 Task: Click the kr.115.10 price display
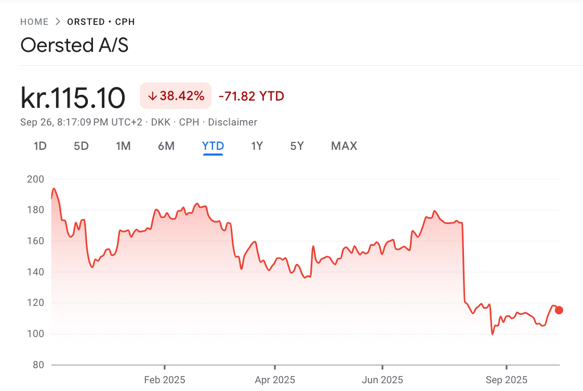point(72,96)
